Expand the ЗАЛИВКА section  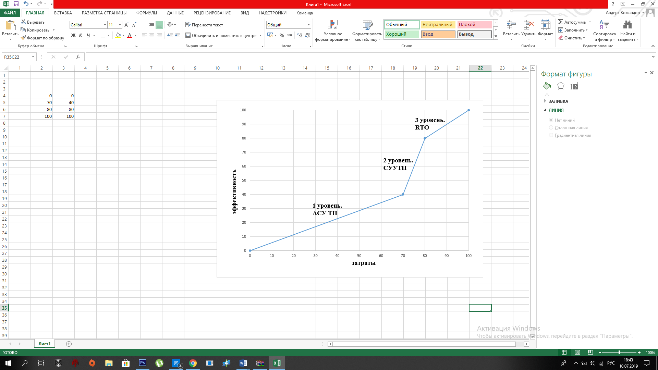click(x=558, y=101)
